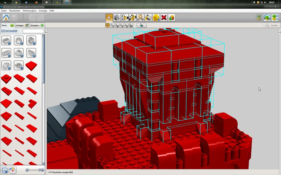This screenshot has width=281, height=175.
Task: Click the brick search input field
Action: (x=33, y=31)
